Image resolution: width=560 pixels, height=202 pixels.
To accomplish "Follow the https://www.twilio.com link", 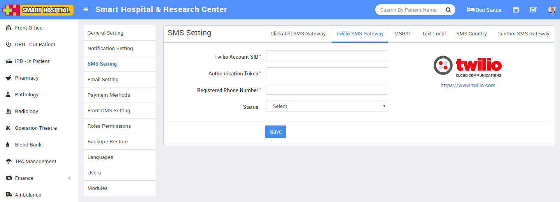I will pos(468,85).
